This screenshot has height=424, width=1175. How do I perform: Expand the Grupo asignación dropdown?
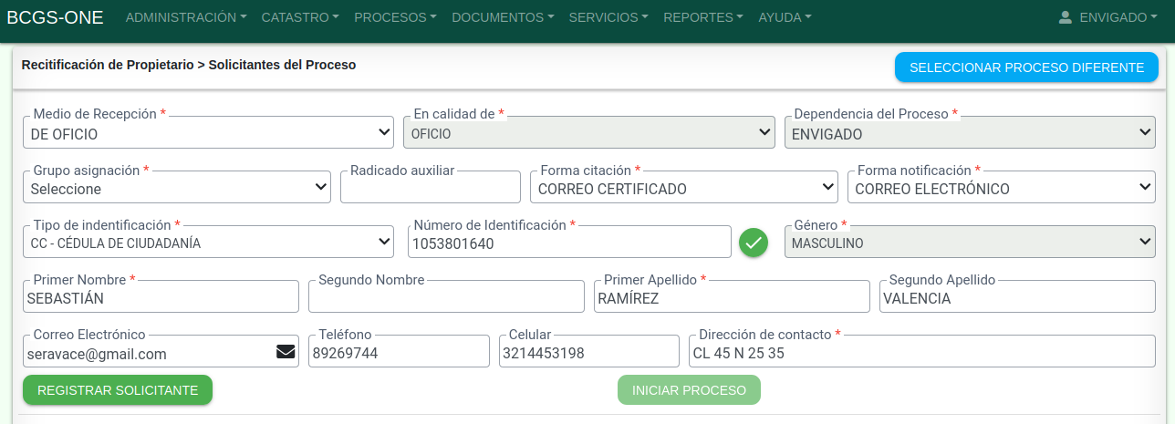(x=176, y=189)
